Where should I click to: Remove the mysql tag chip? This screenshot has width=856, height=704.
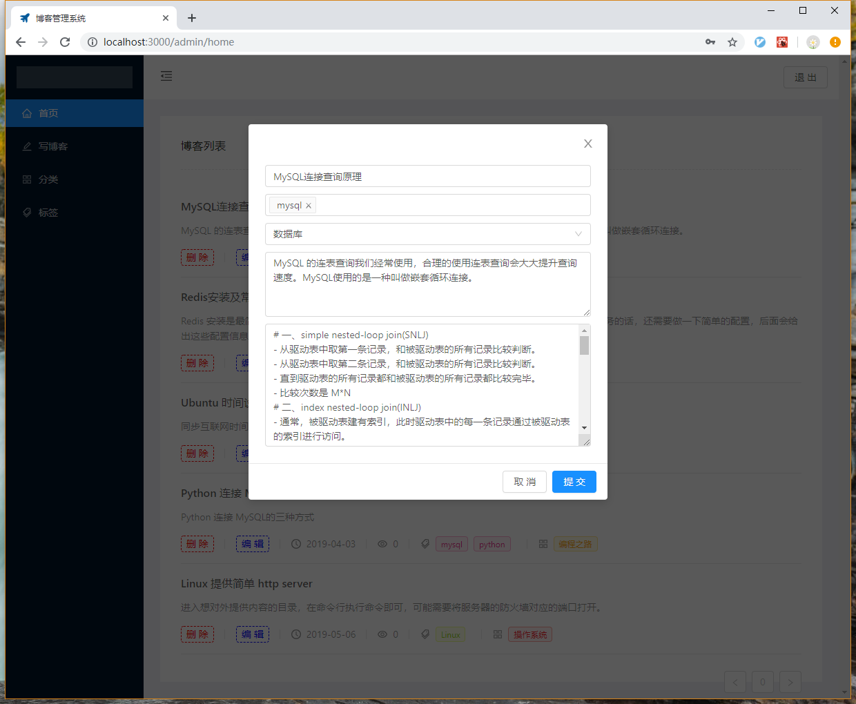[x=309, y=206]
